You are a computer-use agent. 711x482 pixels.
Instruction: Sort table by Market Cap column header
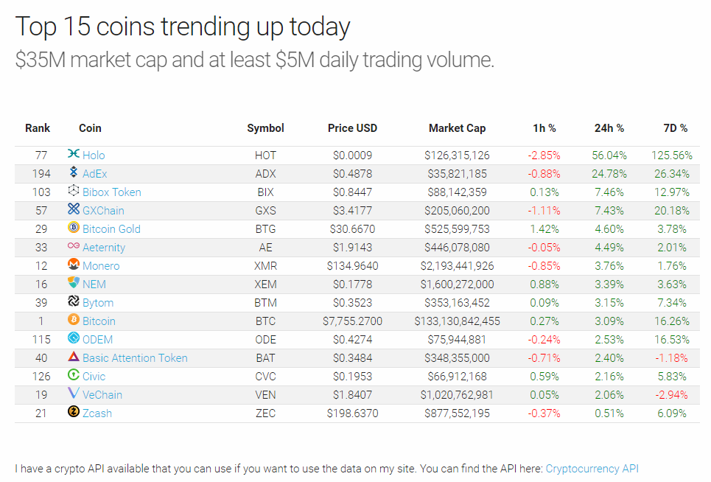pyautogui.click(x=457, y=128)
